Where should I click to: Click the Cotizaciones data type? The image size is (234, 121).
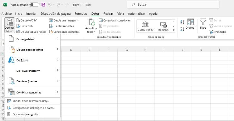coord(145,26)
